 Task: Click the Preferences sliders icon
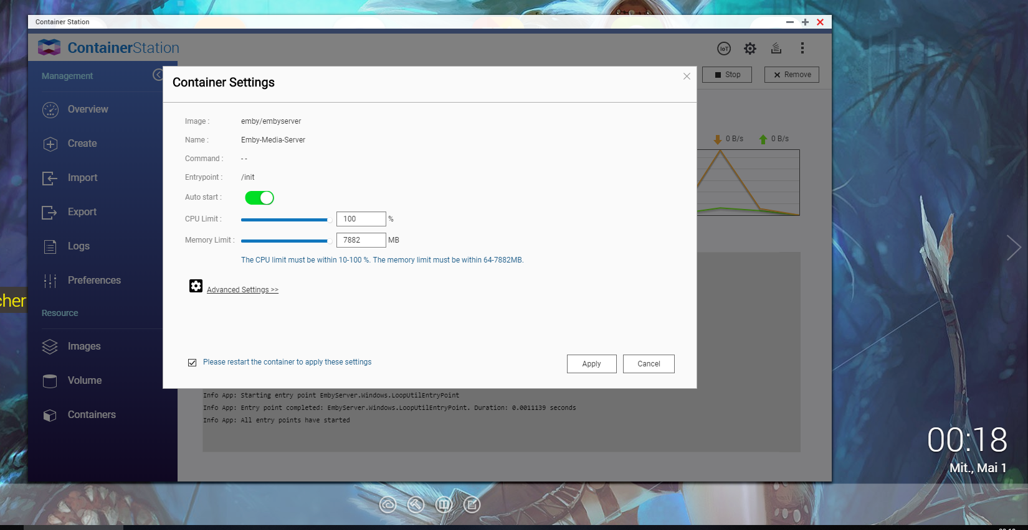(50, 281)
